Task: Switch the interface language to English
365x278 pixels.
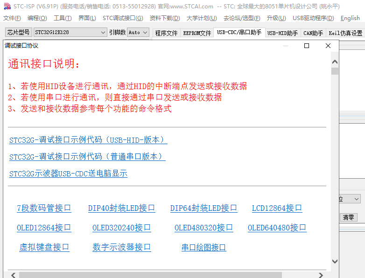Action: 350,18
